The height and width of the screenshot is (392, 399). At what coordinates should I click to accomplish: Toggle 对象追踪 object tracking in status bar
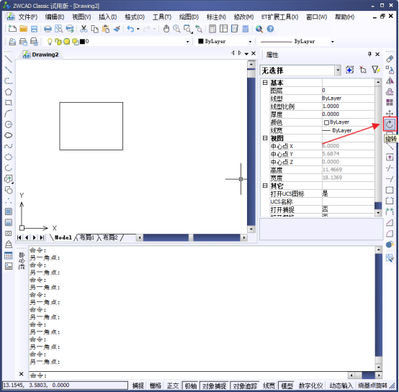tap(245, 386)
